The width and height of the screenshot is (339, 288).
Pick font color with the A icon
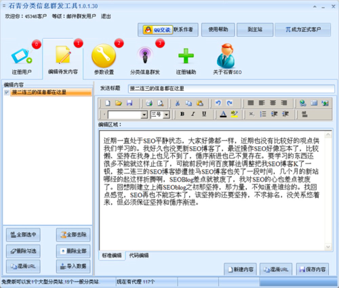click(223, 114)
